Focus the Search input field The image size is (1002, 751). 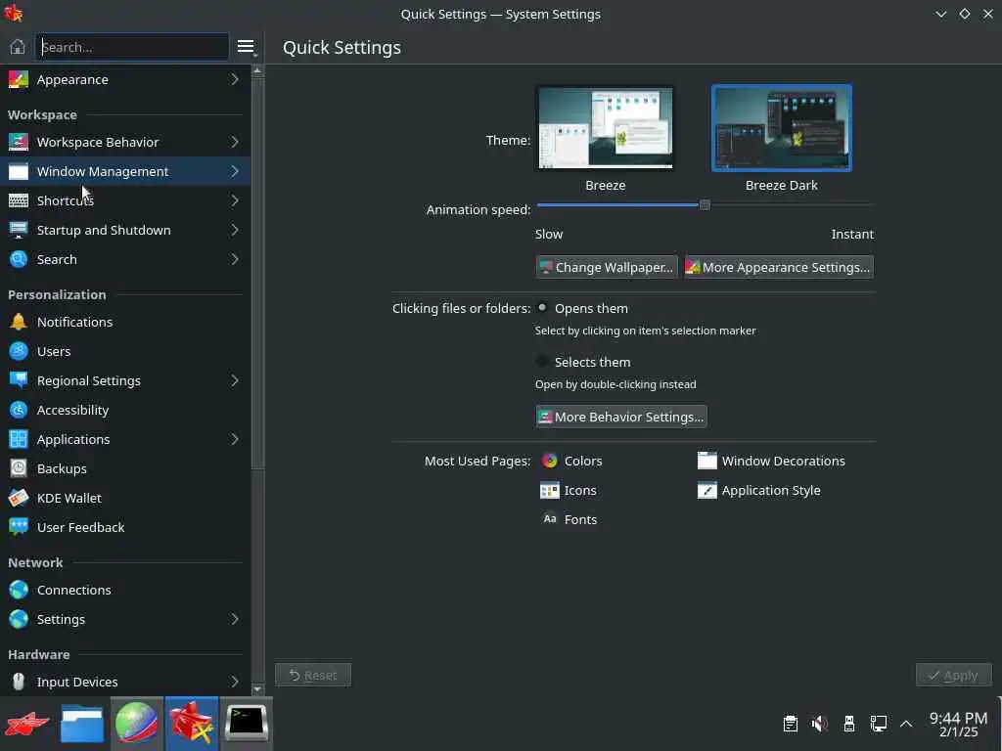point(132,47)
